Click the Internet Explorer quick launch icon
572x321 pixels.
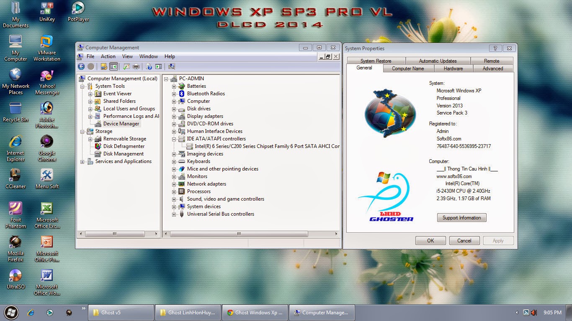pyautogui.click(x=31, y=312)
